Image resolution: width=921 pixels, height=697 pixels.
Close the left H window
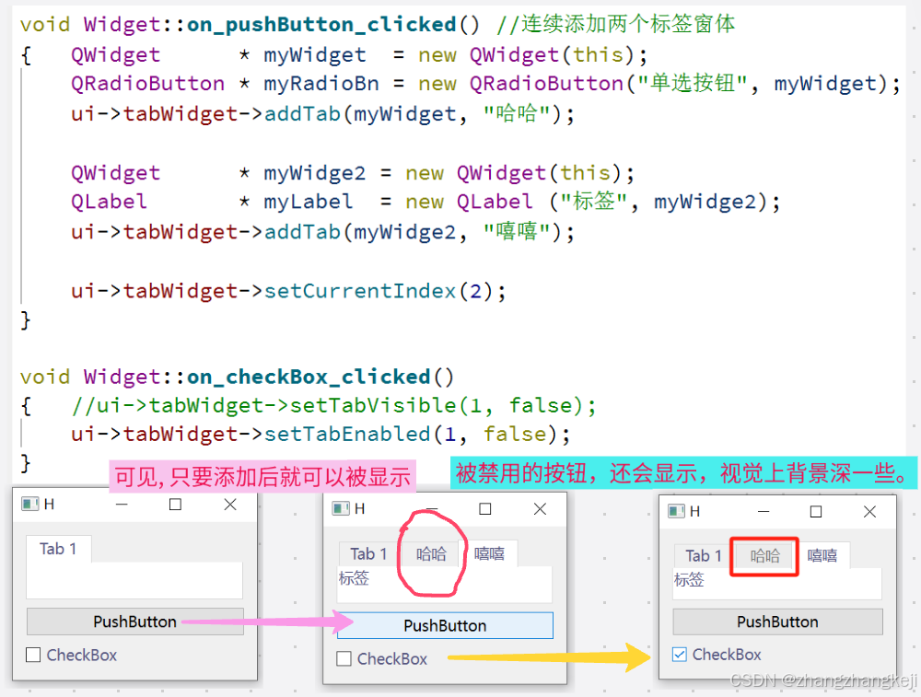pyautogui.click(x=230, y=505)
